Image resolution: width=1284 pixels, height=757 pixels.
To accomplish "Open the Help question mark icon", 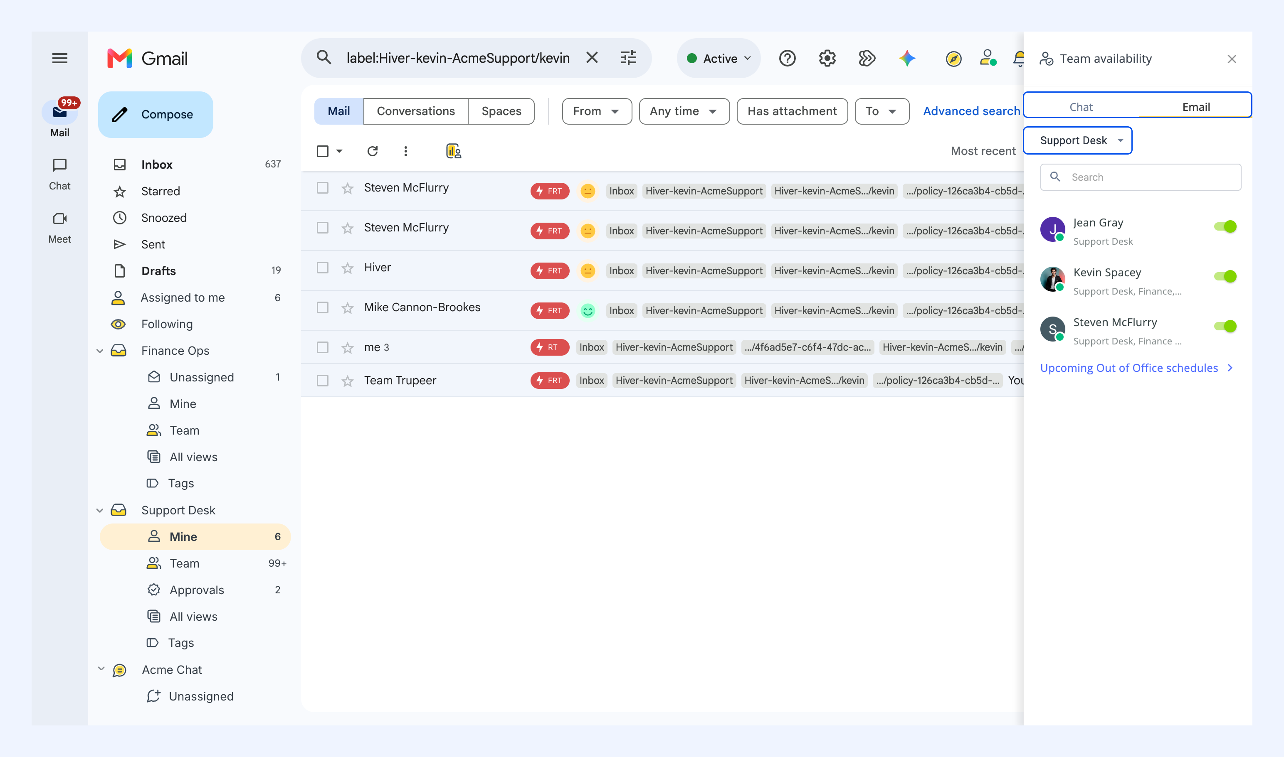I will 787,58.
